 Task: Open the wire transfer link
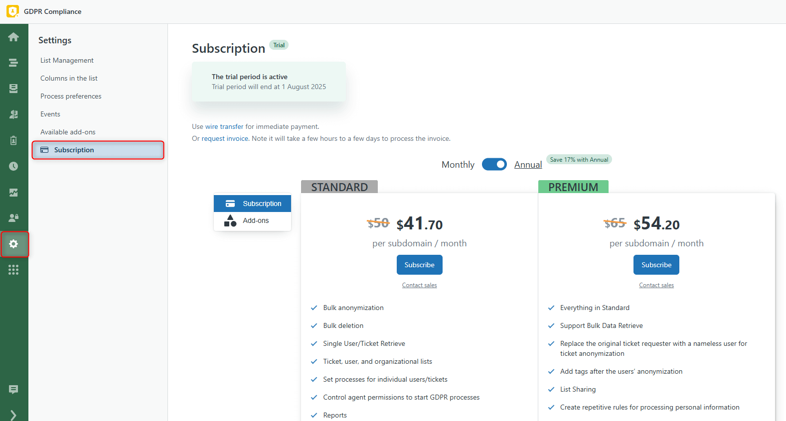click(x=224, y=126)
